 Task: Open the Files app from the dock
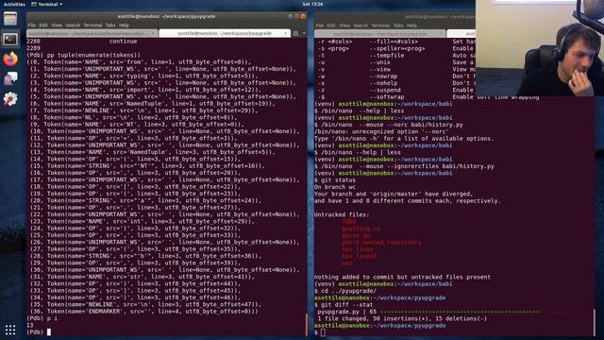[10, 18]
